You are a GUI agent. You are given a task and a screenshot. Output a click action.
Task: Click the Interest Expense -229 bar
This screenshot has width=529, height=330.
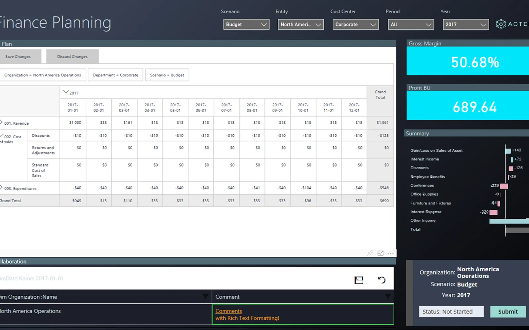click(493, 212)
